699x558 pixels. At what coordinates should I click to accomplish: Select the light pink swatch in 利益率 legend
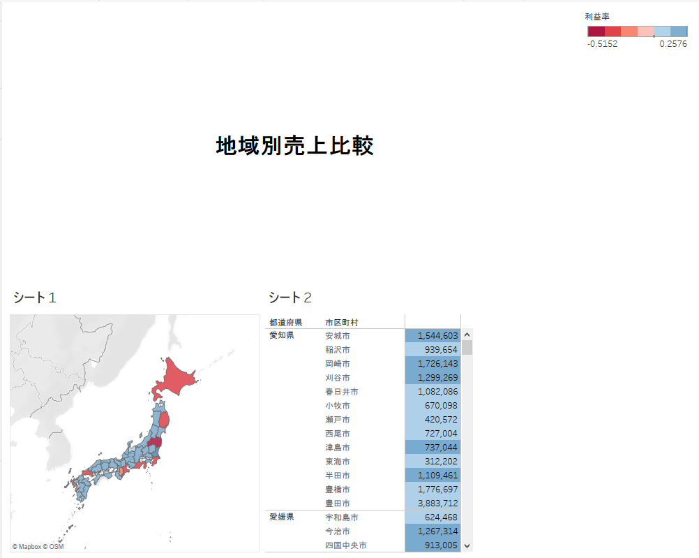click(x=645, y=31)
